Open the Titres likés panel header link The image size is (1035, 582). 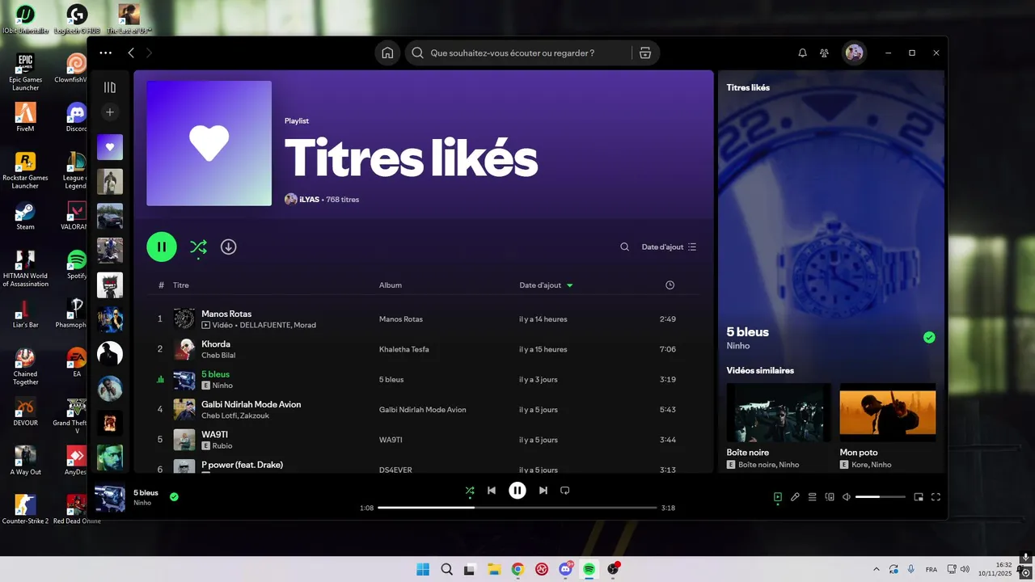point(748,87)
